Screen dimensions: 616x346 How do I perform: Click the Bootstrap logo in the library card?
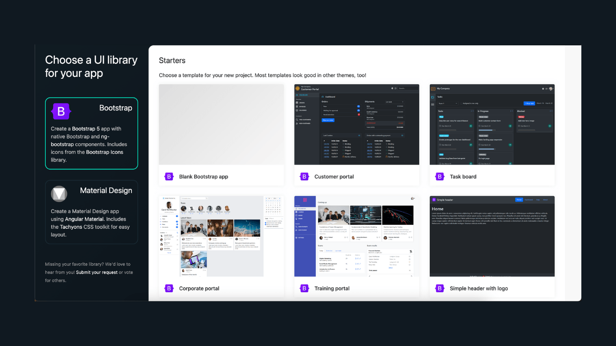click(x=61, y=111)
